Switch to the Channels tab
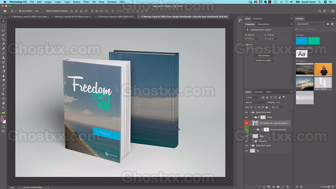The width and height of the screenshot is (336, 189). click(x=258, y=92)
